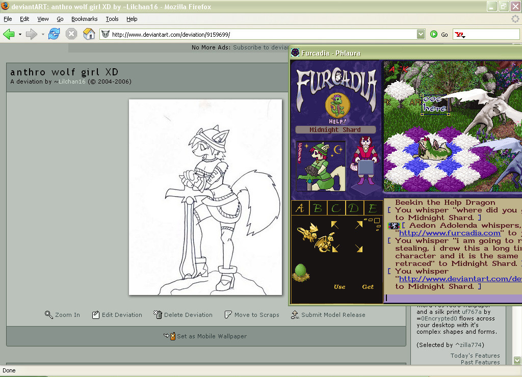This screenshot has width=522, height=377.
Task: Click the northwest movement arrow in Furcadia
Action: click(x=334, y=225)
